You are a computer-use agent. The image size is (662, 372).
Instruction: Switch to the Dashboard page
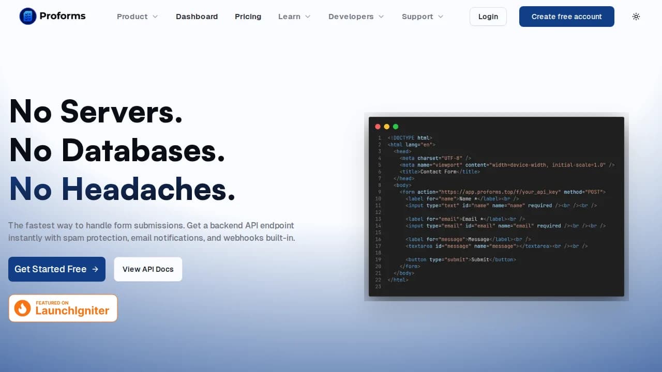click(197, 17)
